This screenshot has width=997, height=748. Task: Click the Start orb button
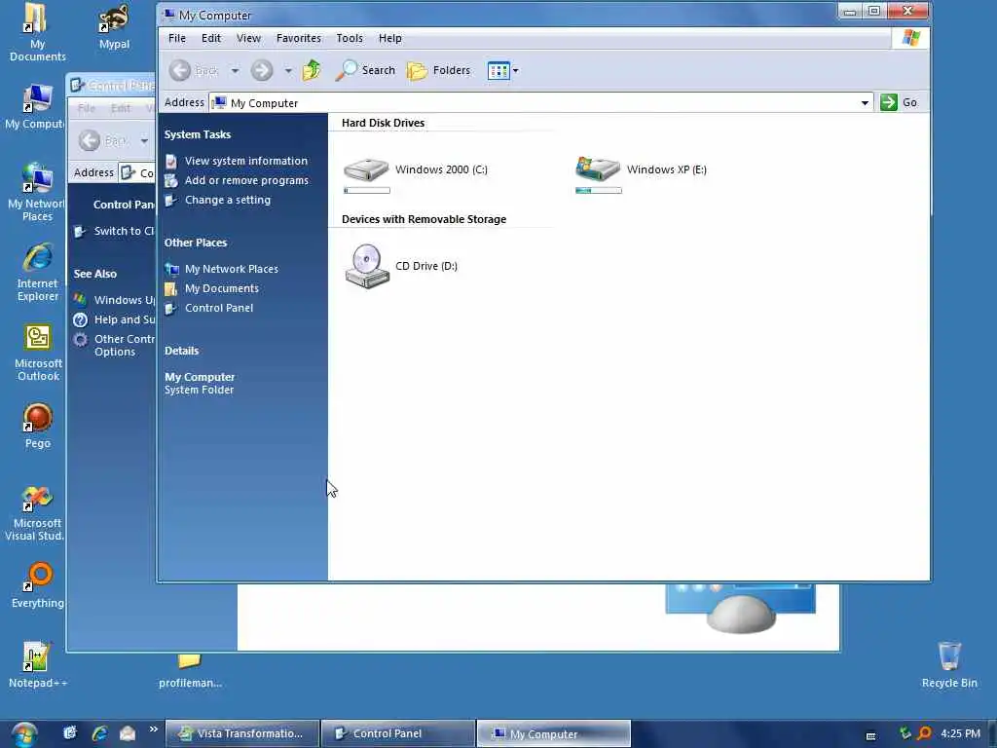(24, 733)
